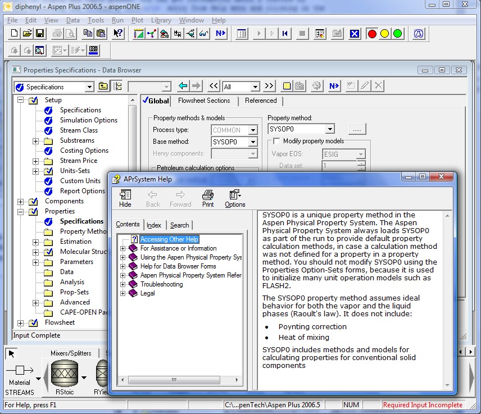Viewport: 481px width, 414px height.
Task: Enable the Modify property models checkbox
Action: point(276,141)
